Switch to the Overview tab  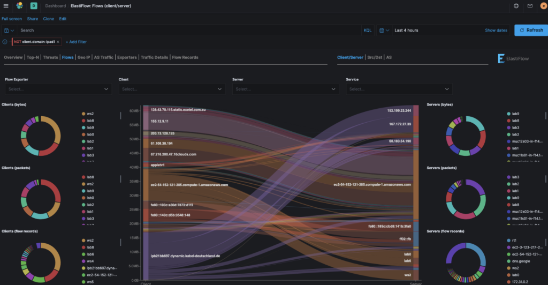[x=13, y=57]
